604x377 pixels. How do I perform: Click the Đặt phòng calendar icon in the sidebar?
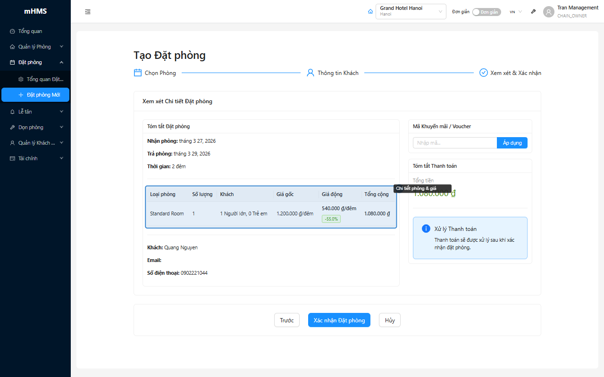pyautogui.click(x=12, y=62)
